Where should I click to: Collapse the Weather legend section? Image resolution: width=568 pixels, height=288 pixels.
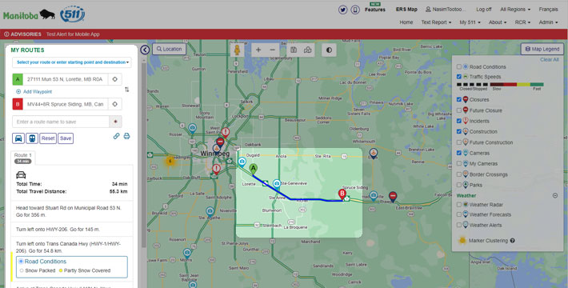pos(555,196)
